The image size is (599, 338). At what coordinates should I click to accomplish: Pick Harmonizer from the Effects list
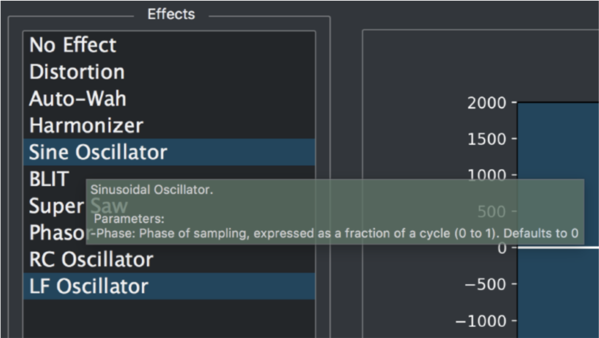(x=169, y=125)
